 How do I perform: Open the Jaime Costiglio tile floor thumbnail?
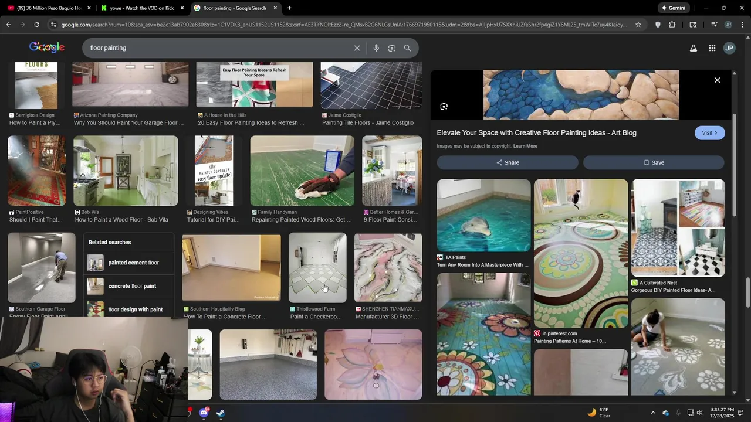click(371, 86)
